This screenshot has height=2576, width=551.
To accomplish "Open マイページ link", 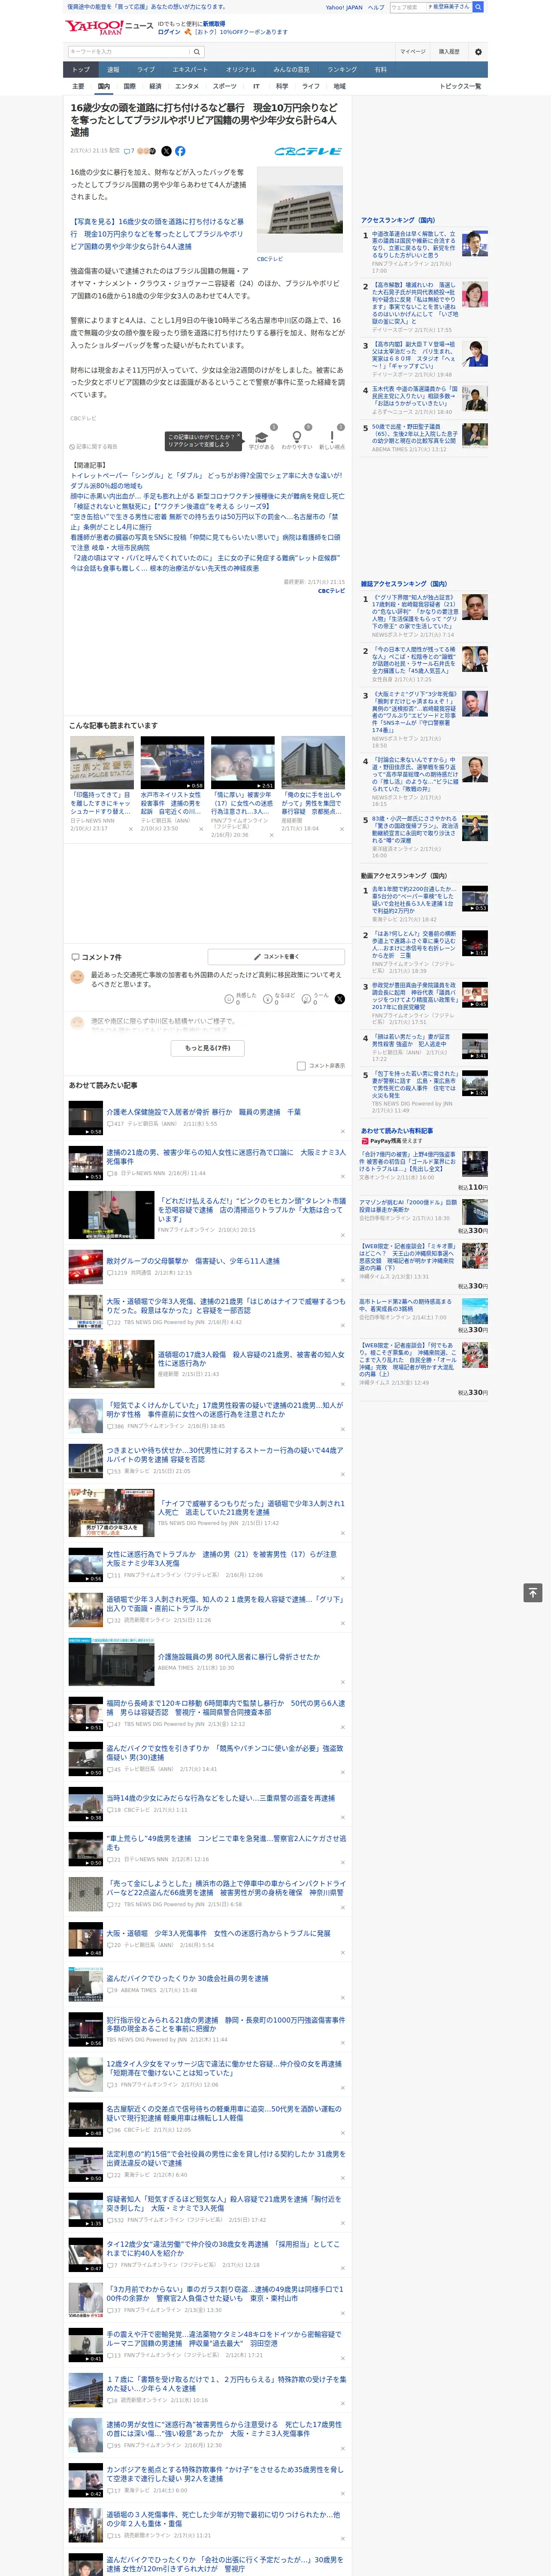I will [x=412, y=52].
